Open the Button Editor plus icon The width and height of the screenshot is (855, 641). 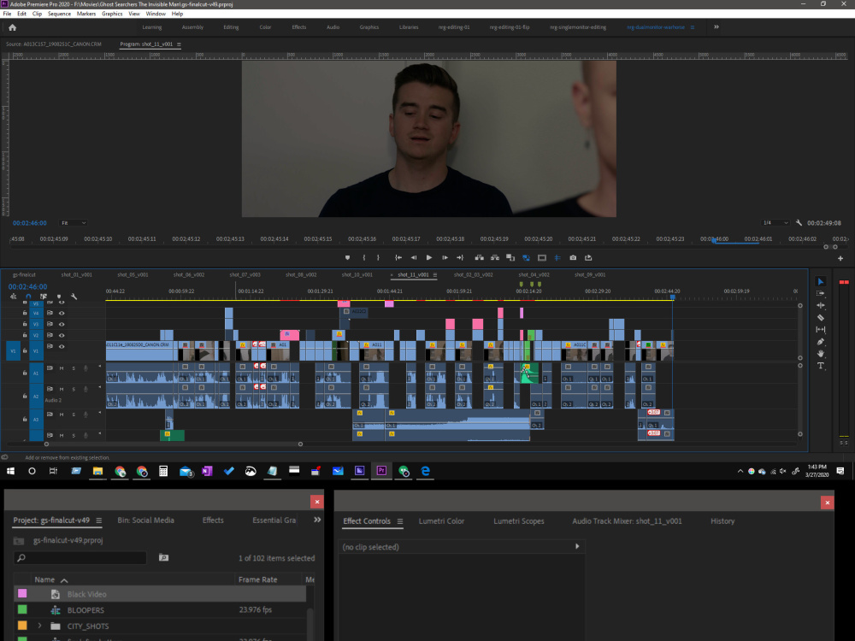[840, 258]
